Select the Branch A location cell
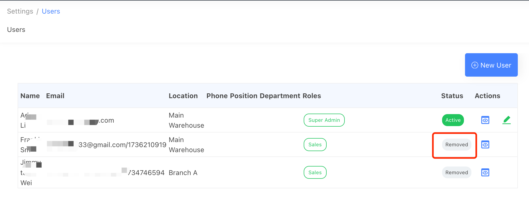This screenshot has width=529, height=216. tap(183, 173)
